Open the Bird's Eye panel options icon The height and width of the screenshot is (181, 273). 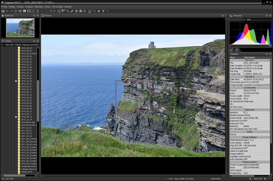(x=34, y=16)
